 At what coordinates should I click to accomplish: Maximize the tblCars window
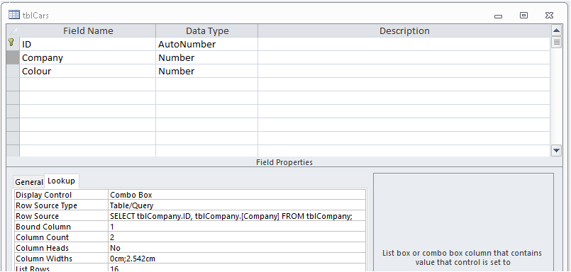[523, 16]
